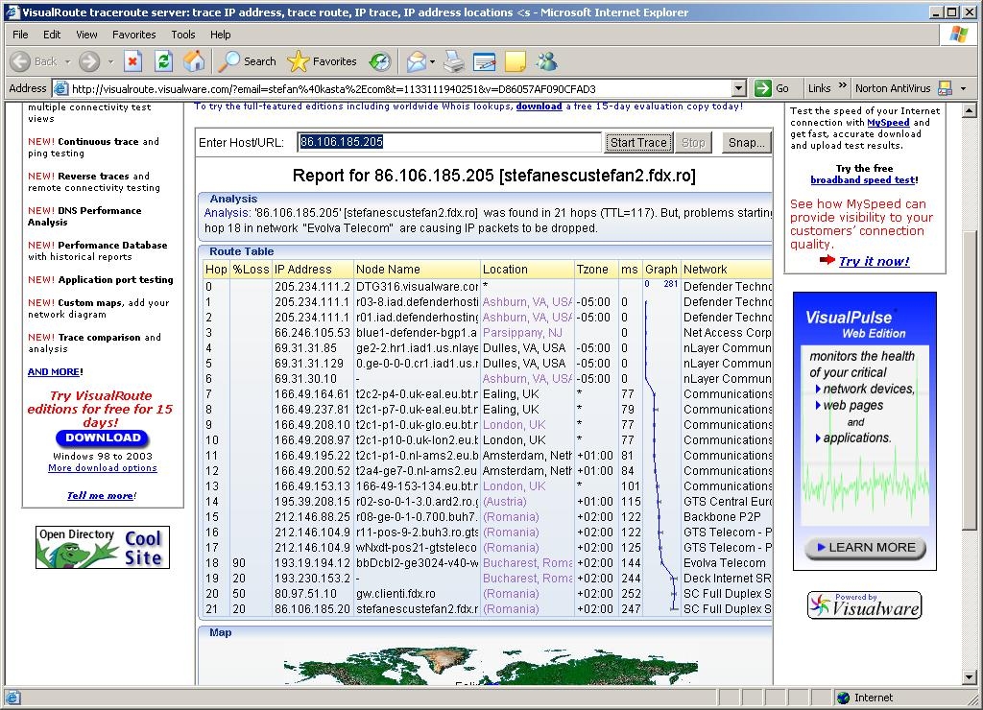The width and height of the screenshot is (983, 710).
Task: Expand the address bar URL dropdown
Action: [739, 88]
